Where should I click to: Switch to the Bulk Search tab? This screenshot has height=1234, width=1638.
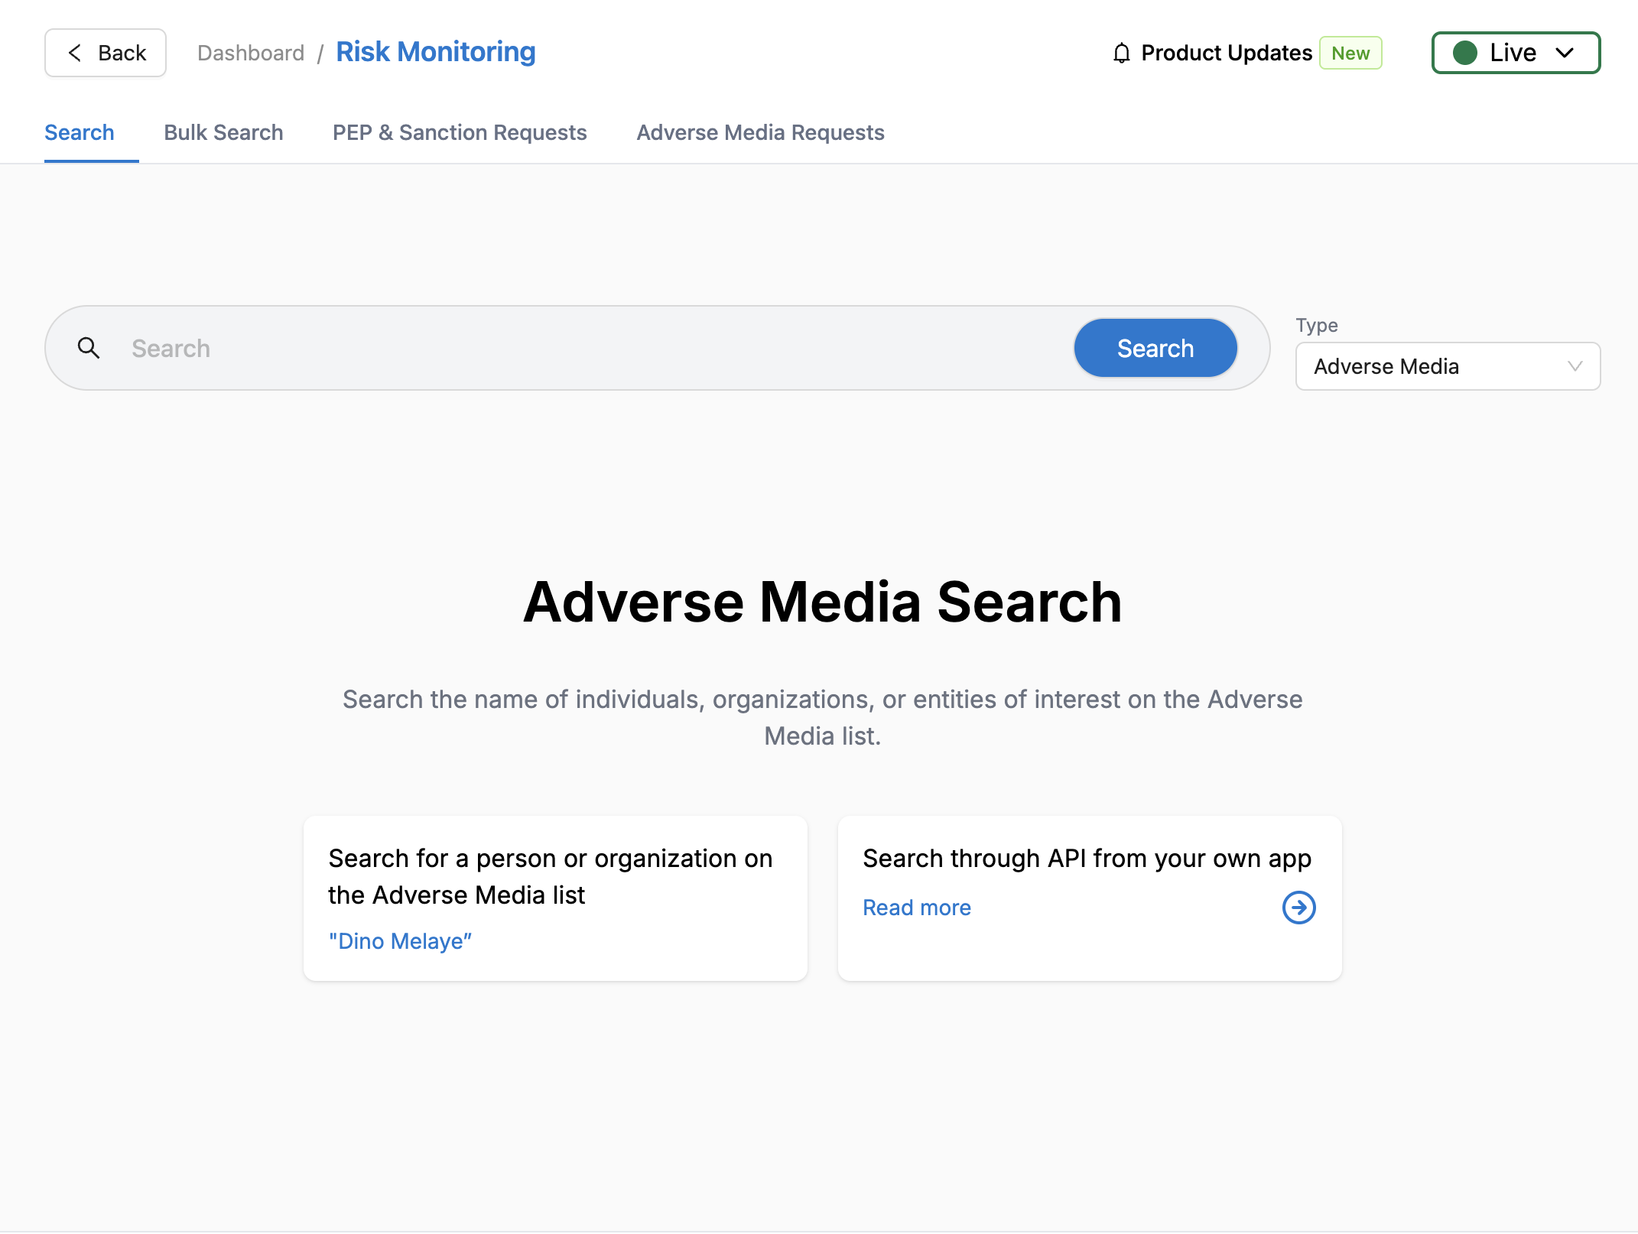point(223,132)
